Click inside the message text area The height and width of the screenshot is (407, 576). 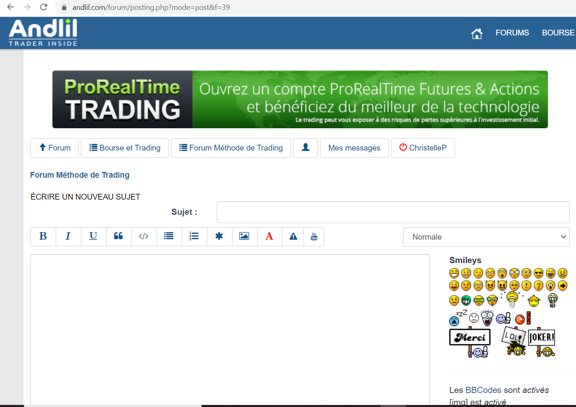point(230,330)
